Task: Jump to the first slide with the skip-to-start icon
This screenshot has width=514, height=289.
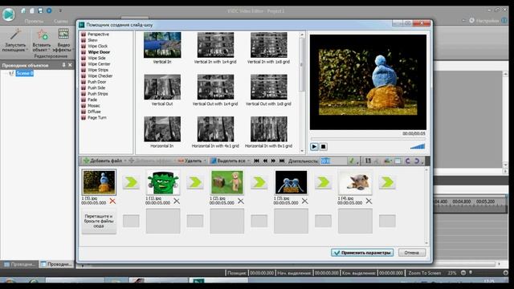Action: 257,161
